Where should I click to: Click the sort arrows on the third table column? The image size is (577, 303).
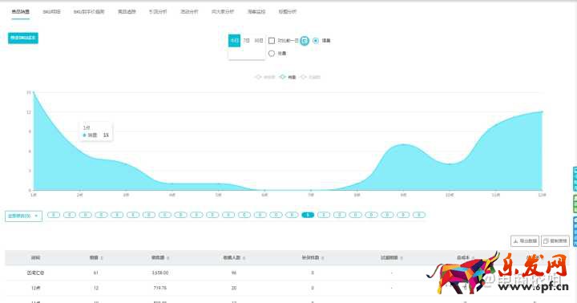[x=167, y=258]
